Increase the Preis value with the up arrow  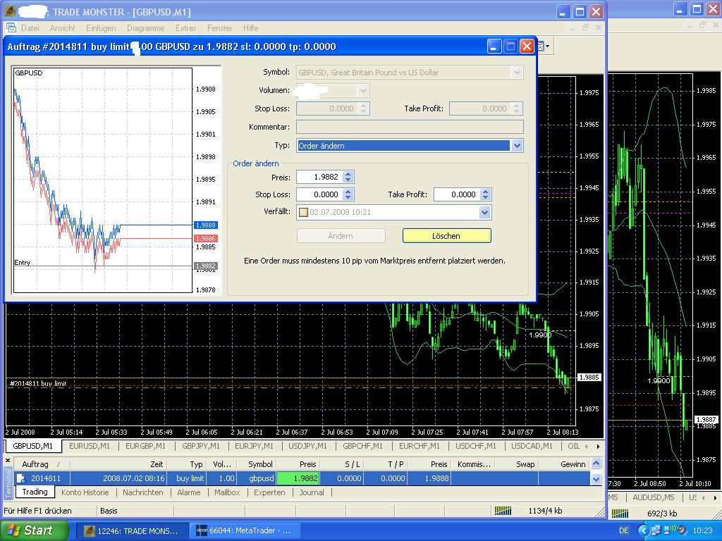point(348,174)
